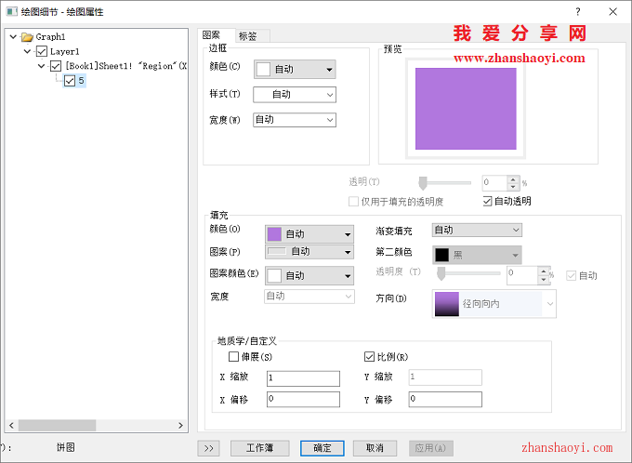The height and width of the screenshot is (463, 632).
Task: Open the fill 颜色(O) dropdown
Action: click(x=309, y=234)
